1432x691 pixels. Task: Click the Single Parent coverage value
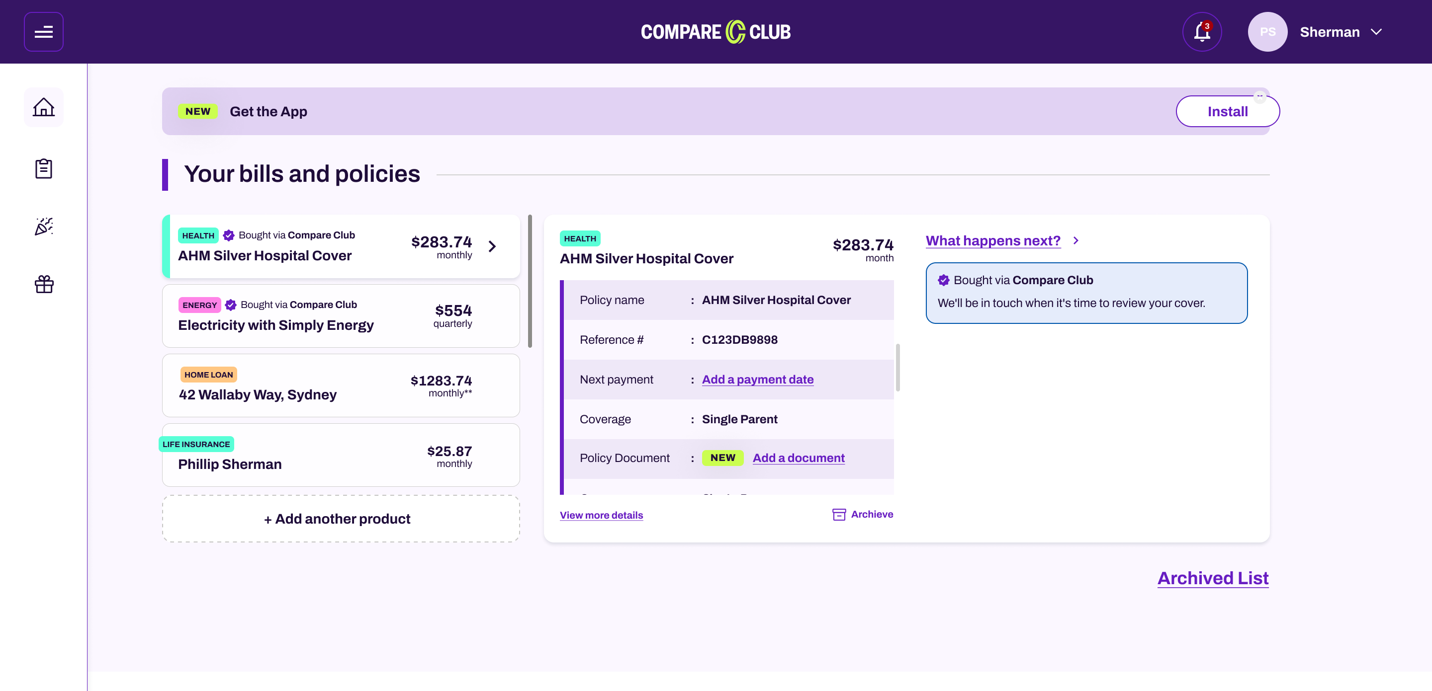739,419
